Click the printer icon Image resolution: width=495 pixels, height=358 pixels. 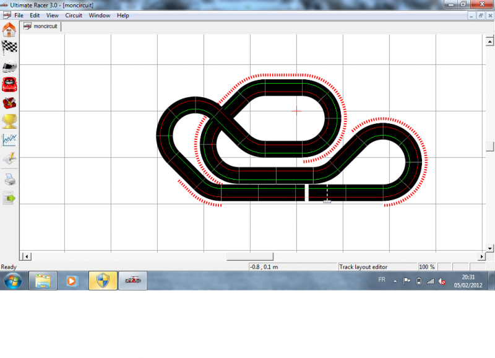9,180
